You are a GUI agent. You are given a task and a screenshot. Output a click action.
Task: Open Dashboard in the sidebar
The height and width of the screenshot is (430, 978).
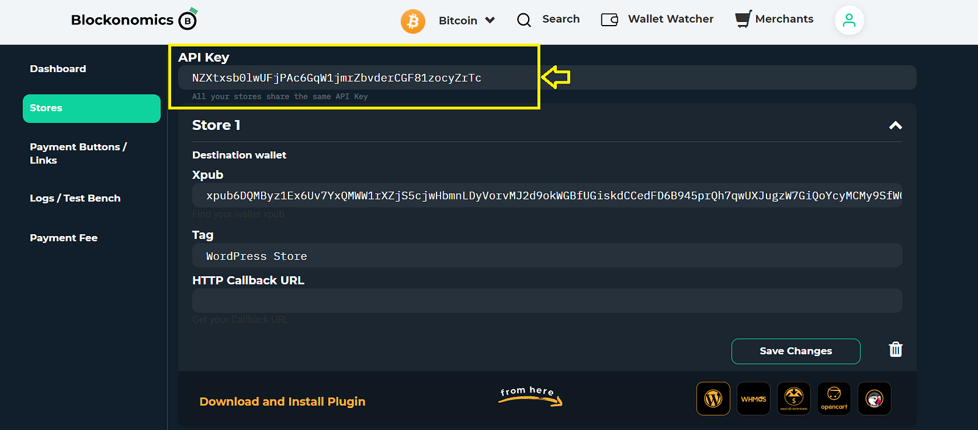(58, 69)
